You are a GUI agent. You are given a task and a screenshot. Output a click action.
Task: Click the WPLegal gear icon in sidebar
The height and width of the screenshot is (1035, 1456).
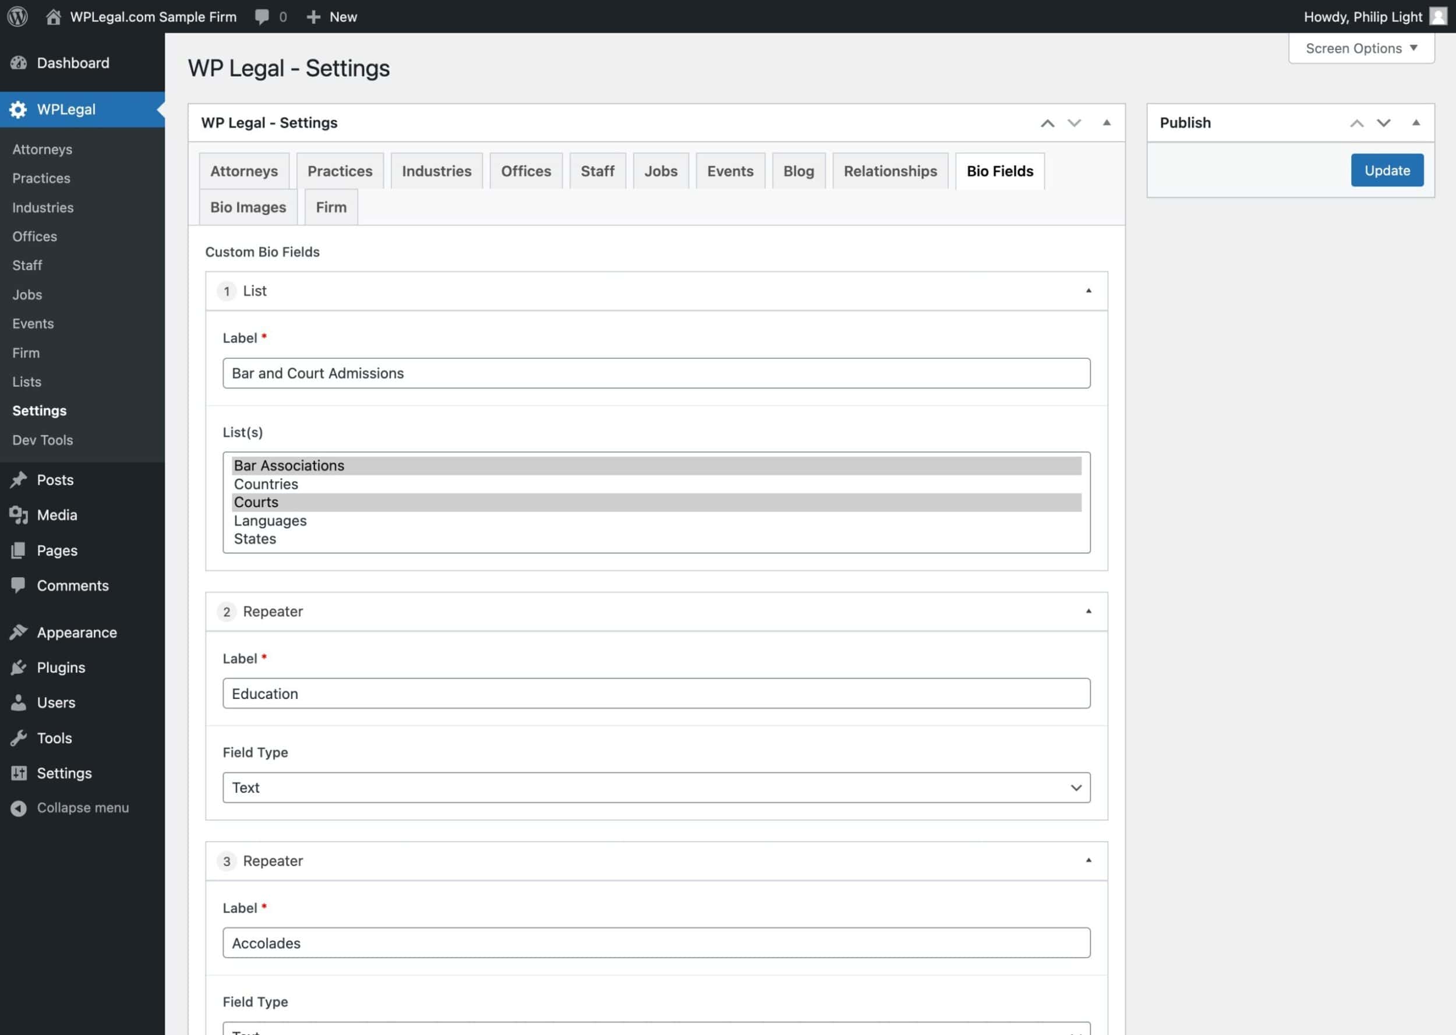pyautogui.click(x=19, y=109)
